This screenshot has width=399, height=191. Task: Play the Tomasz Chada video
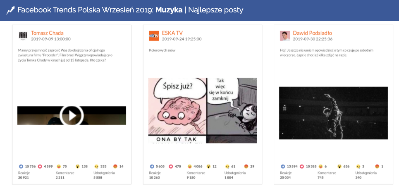click(x=72, y=115)
